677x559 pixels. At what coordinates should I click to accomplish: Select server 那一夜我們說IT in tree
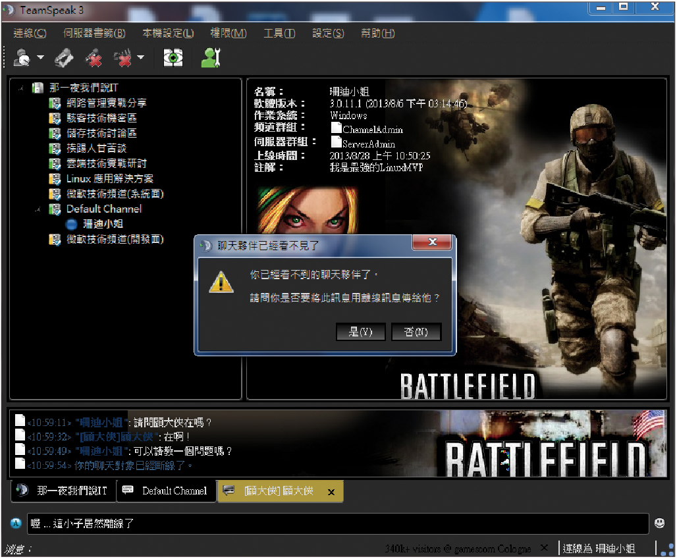coord(84,88)
